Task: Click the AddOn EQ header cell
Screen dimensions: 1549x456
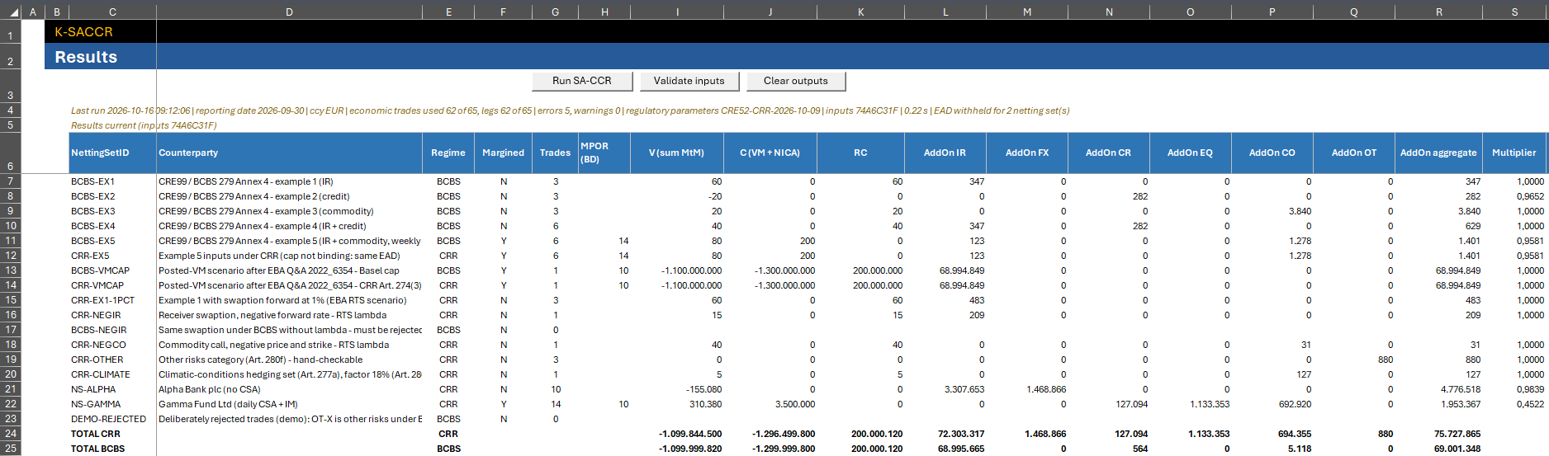Action: (1191, 153)
